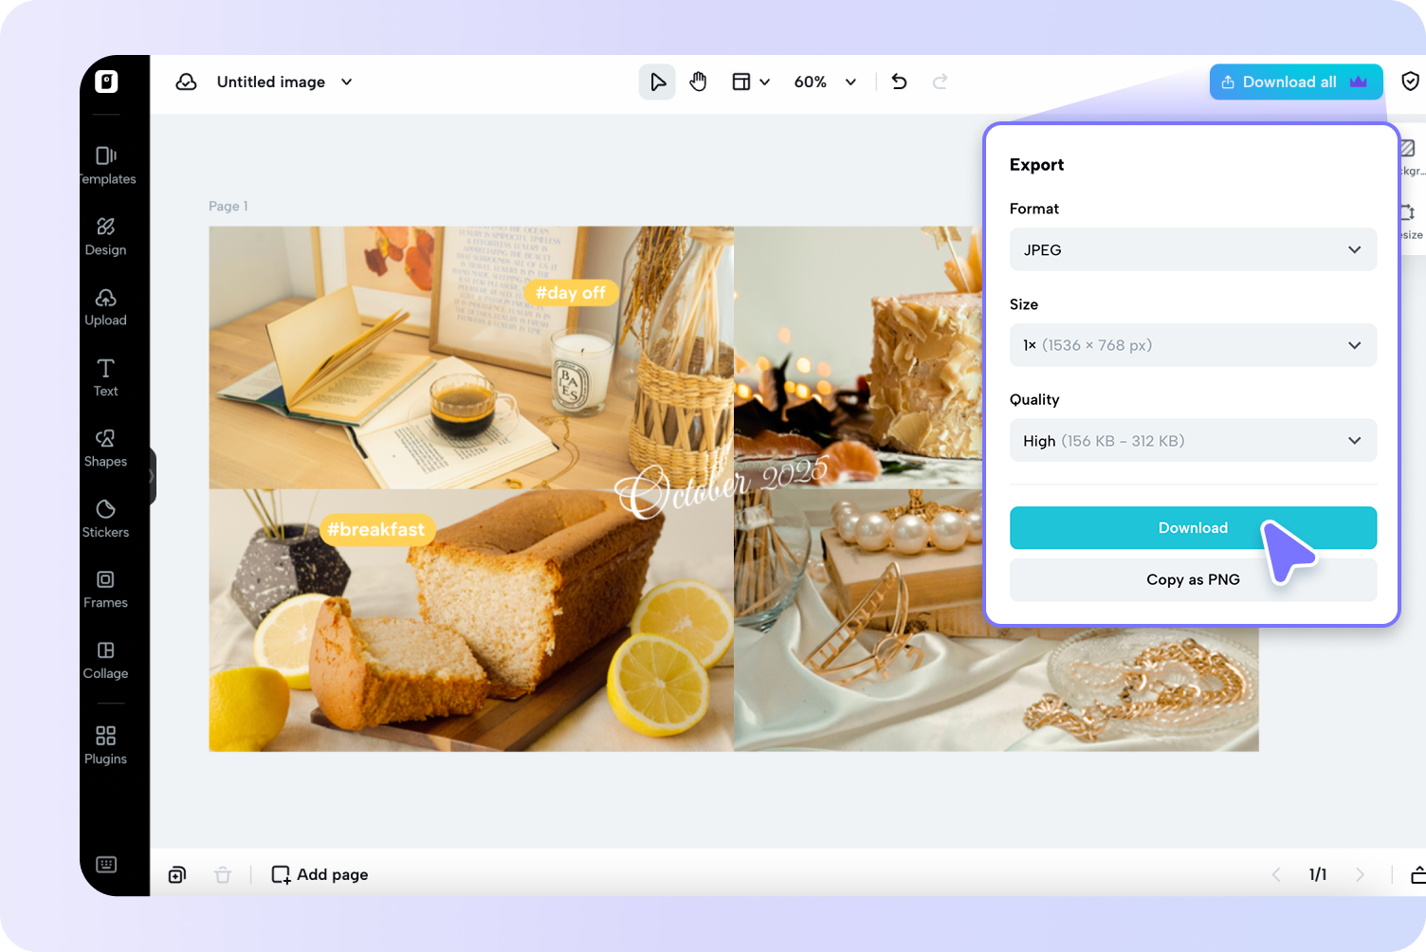Viewport: 1426px width, 952px height.
Task: Open keyboard shortcuts icon in sidebar
Action: tap(106, 864)
